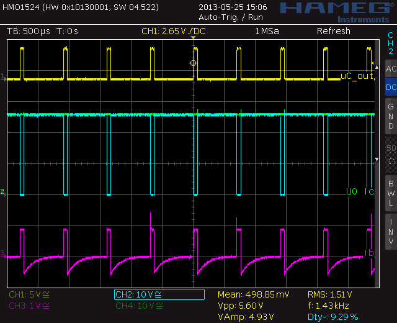
Task: Click the trigger crosshair marker on waveform
Action: click(x=193, y=63)
